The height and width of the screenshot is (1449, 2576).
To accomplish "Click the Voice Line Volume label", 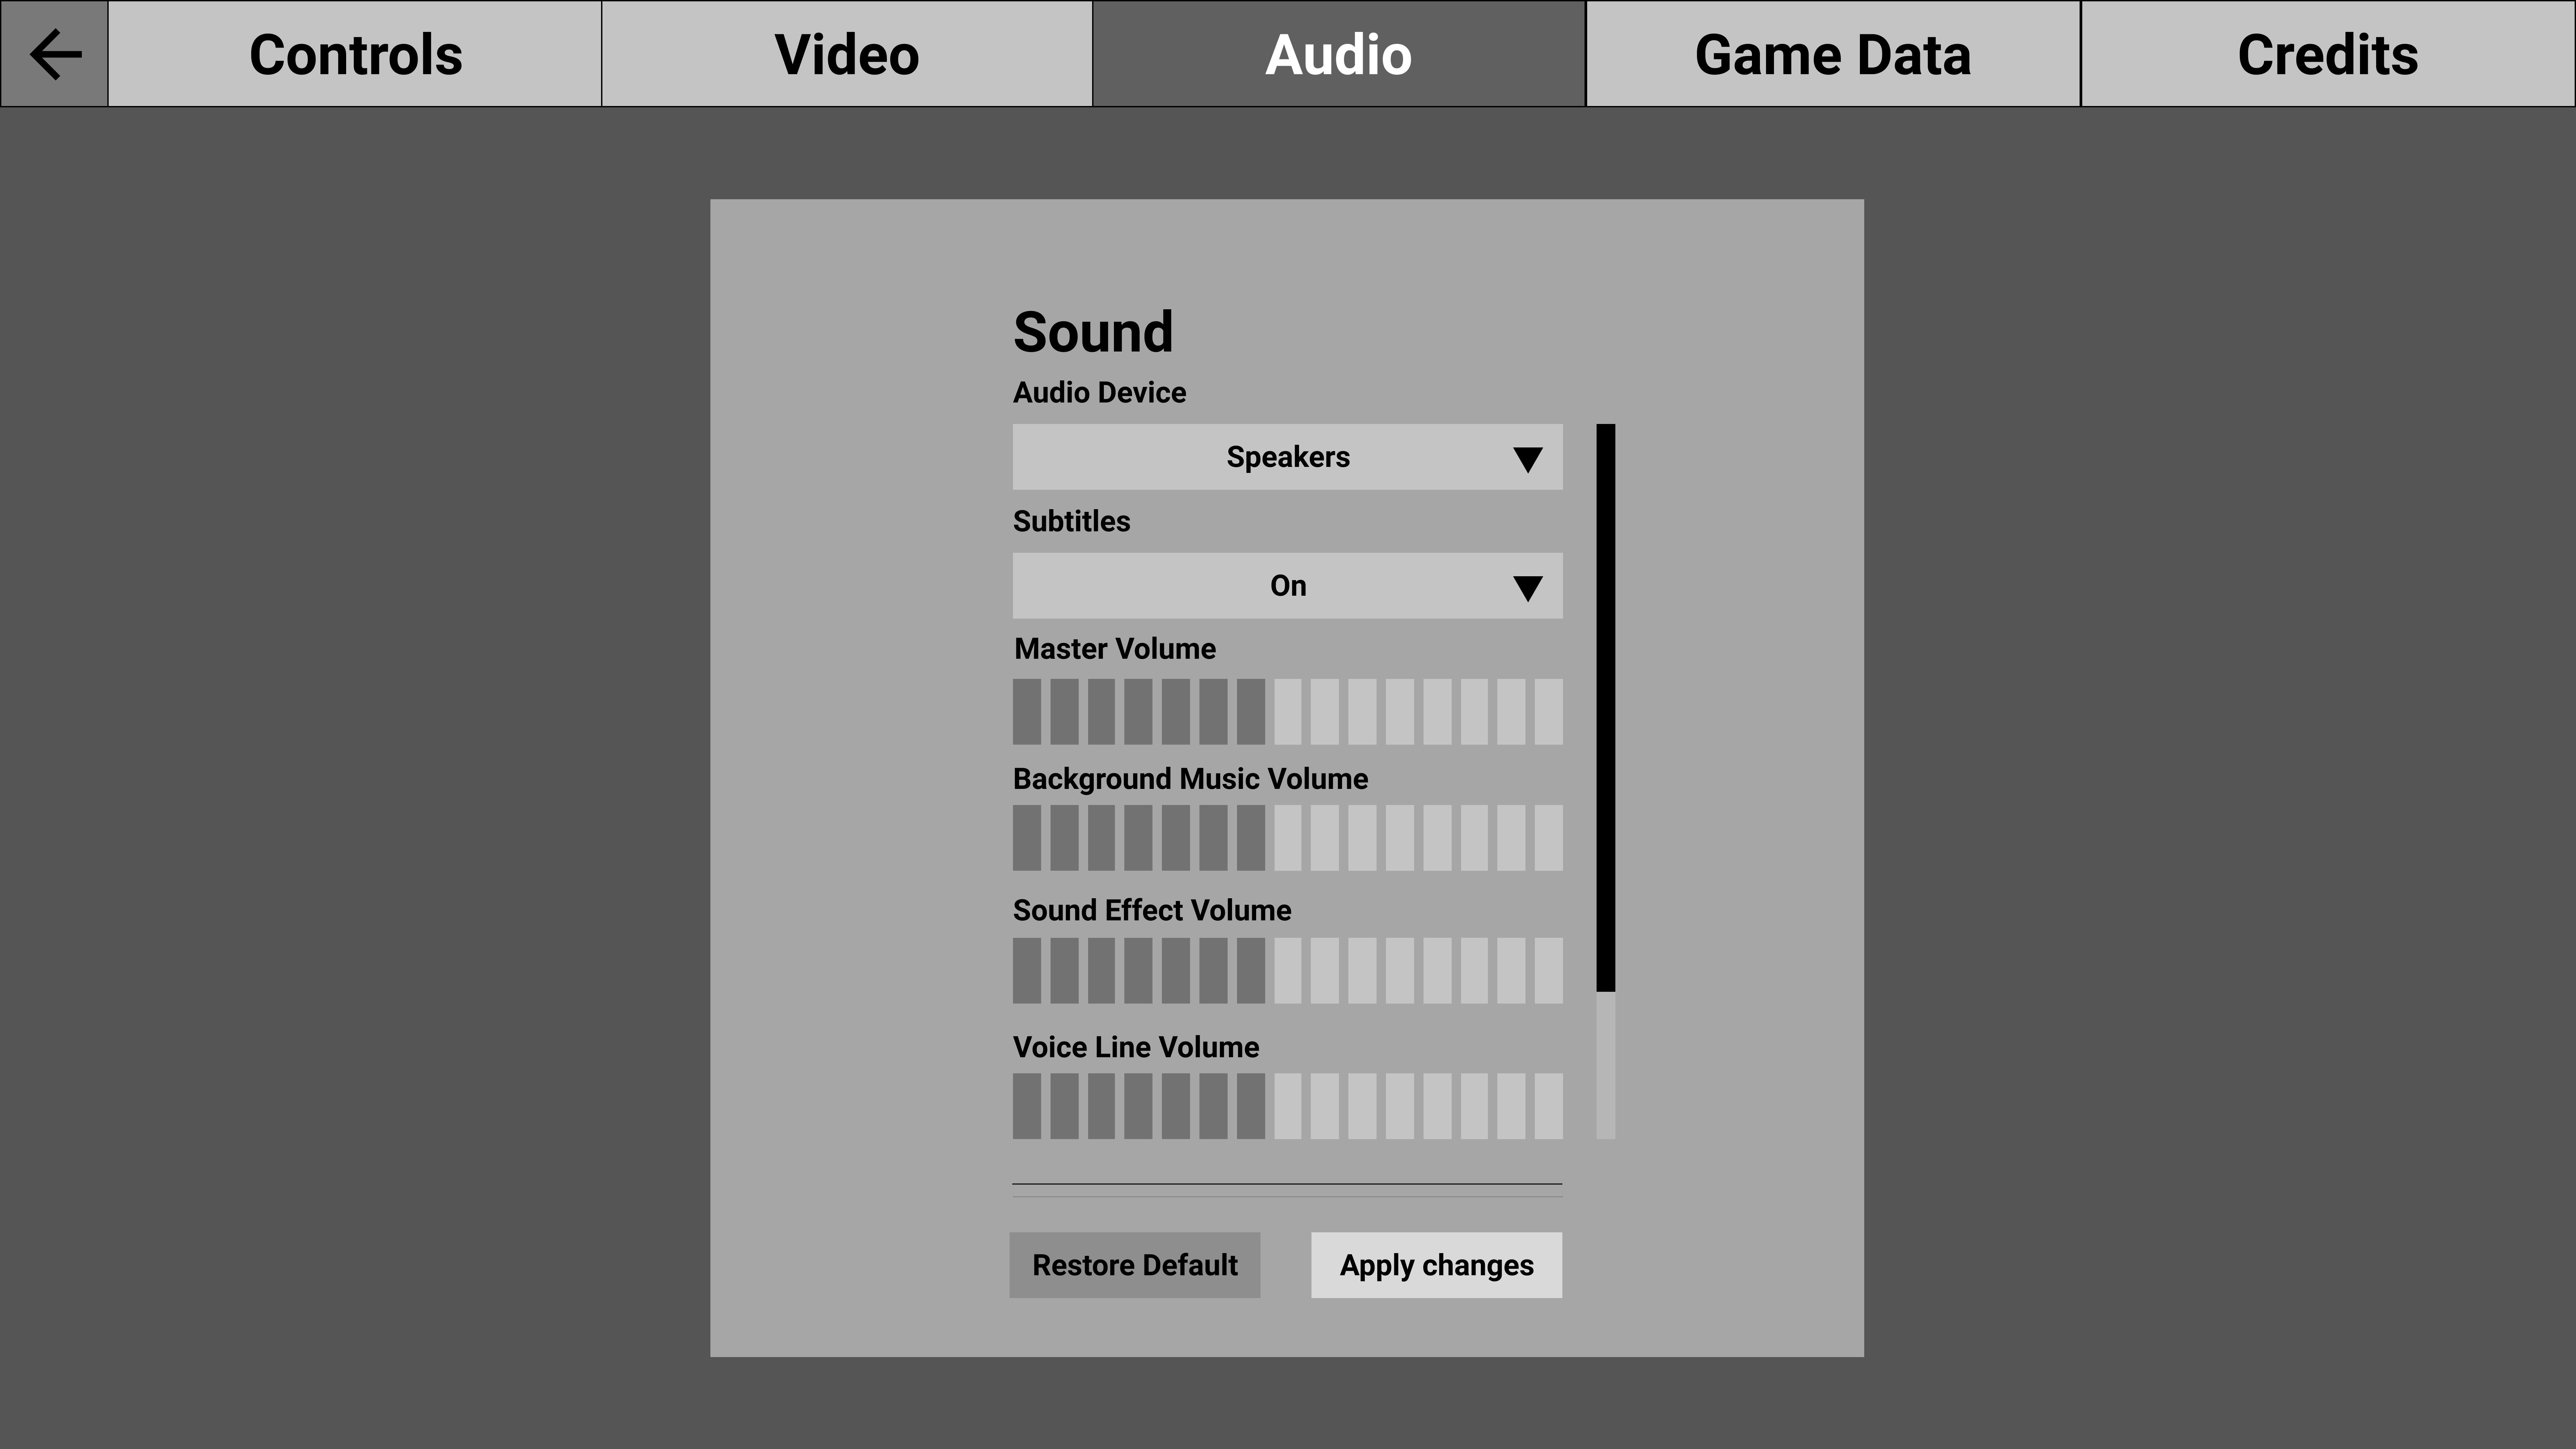I will pos(1136,1047).
